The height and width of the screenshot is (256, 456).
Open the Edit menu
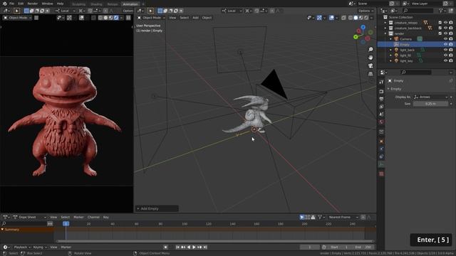pos(21,4)
